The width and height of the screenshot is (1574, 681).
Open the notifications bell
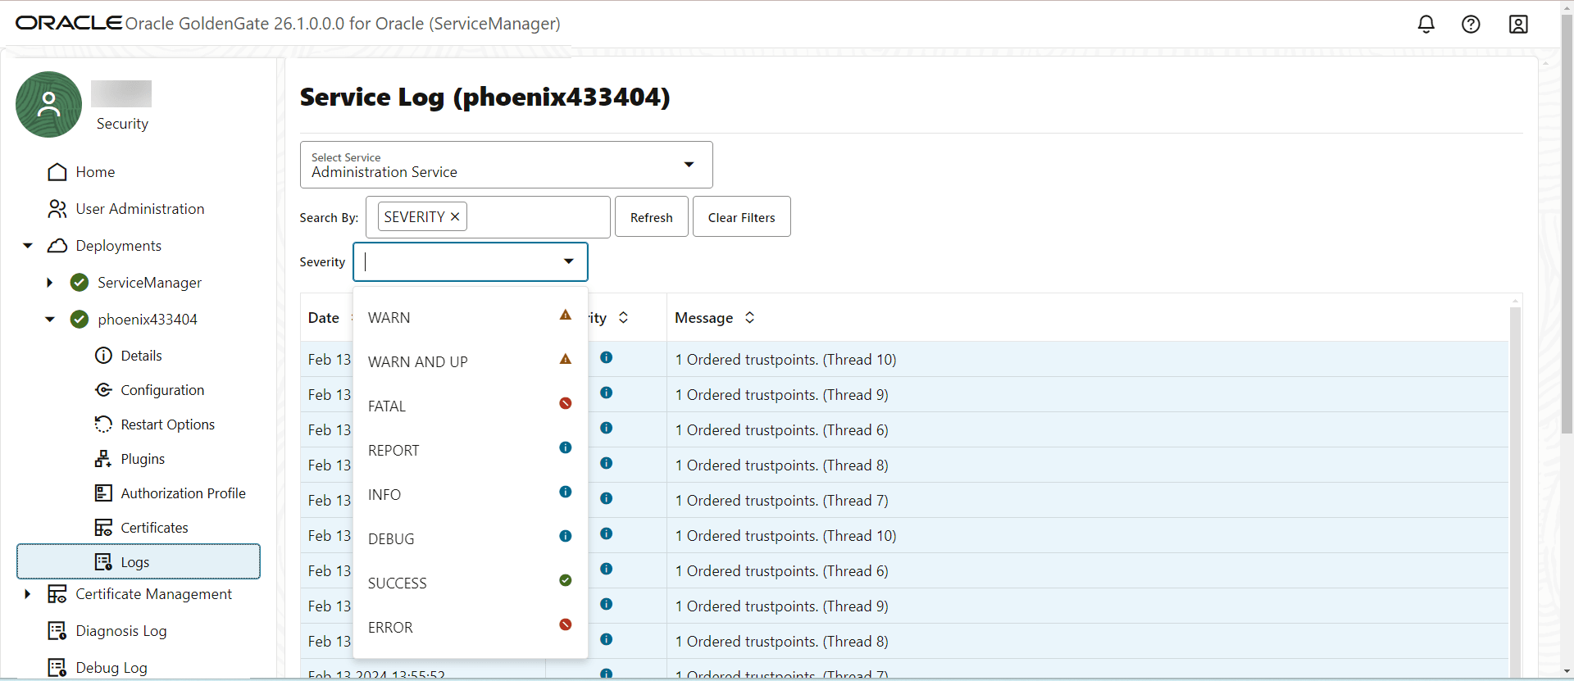pyautogui.click(x=1426, y=24)
